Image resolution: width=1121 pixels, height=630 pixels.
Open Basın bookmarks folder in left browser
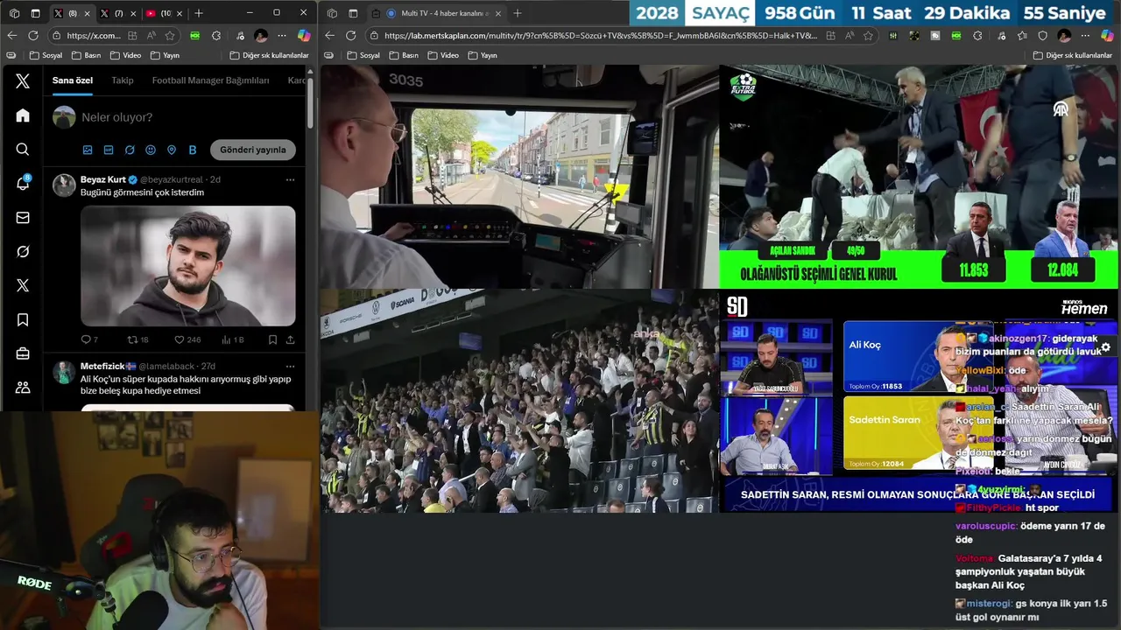pyautogui.click(x=86, y=55)
